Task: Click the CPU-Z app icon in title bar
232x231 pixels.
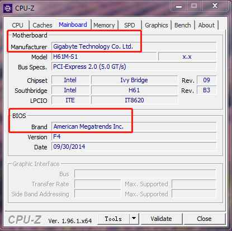Action: (8, 8)
